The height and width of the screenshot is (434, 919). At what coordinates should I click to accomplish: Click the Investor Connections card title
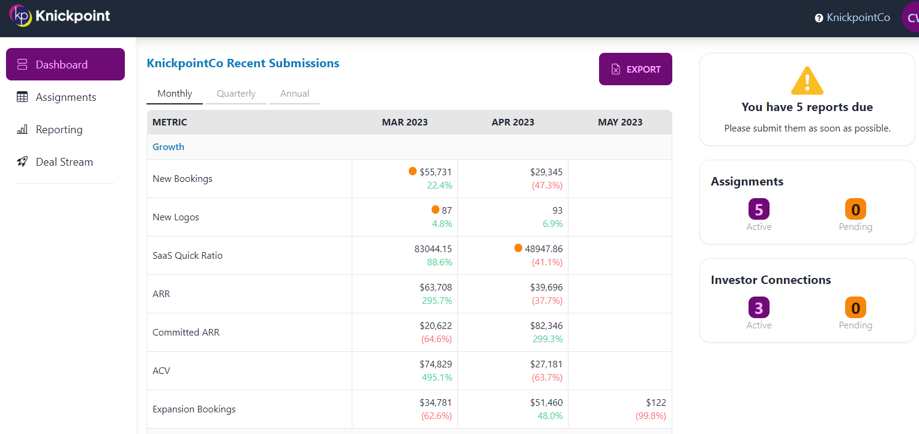point(771,280)
